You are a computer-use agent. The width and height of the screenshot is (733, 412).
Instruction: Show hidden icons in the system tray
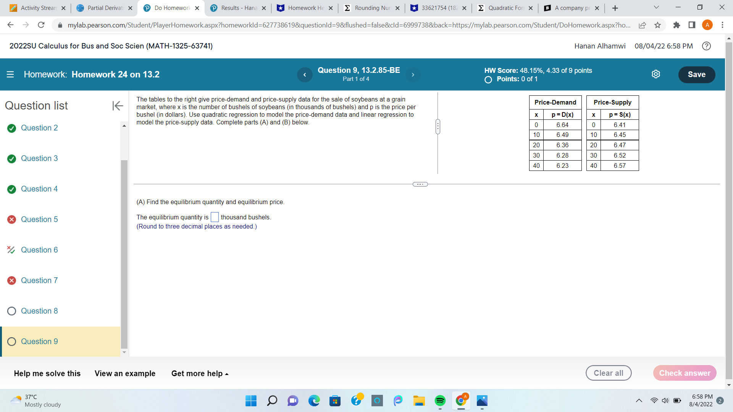(x=639, y=401)
